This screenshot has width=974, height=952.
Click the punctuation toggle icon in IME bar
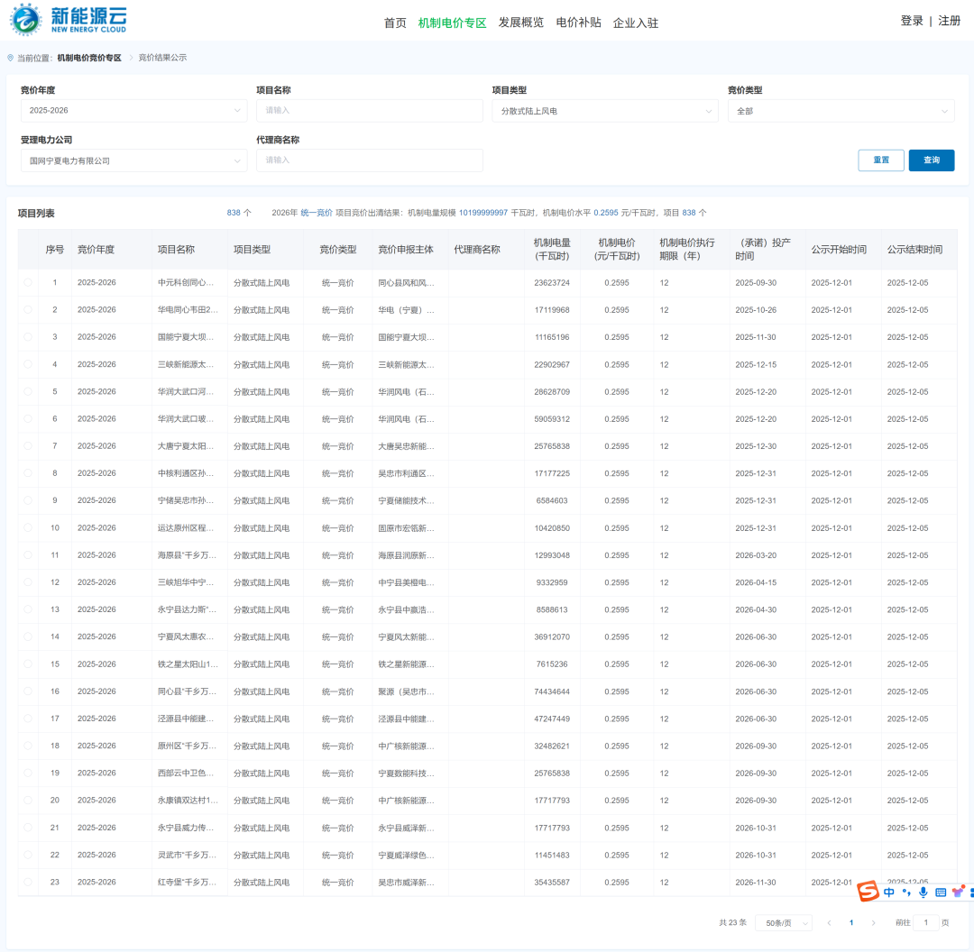[905, 892]
